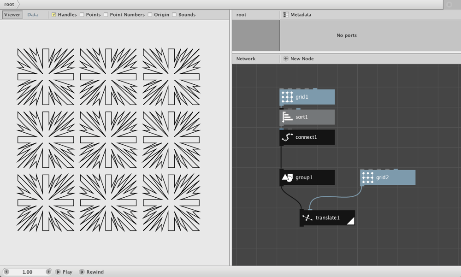Switch to the Viewer tab
Image resolution: width=461 pixels, height=277 pixels.
(12, 15)
